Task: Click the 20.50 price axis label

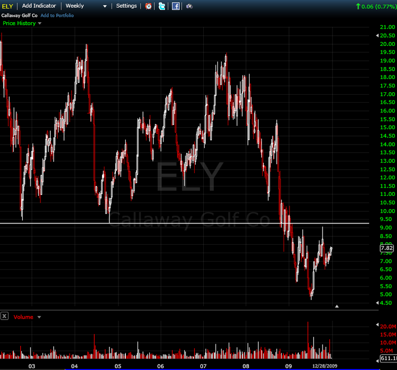Action: pos(387,36)
